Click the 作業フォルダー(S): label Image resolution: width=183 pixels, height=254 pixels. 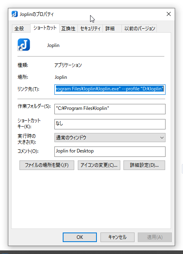coord(34,106)
